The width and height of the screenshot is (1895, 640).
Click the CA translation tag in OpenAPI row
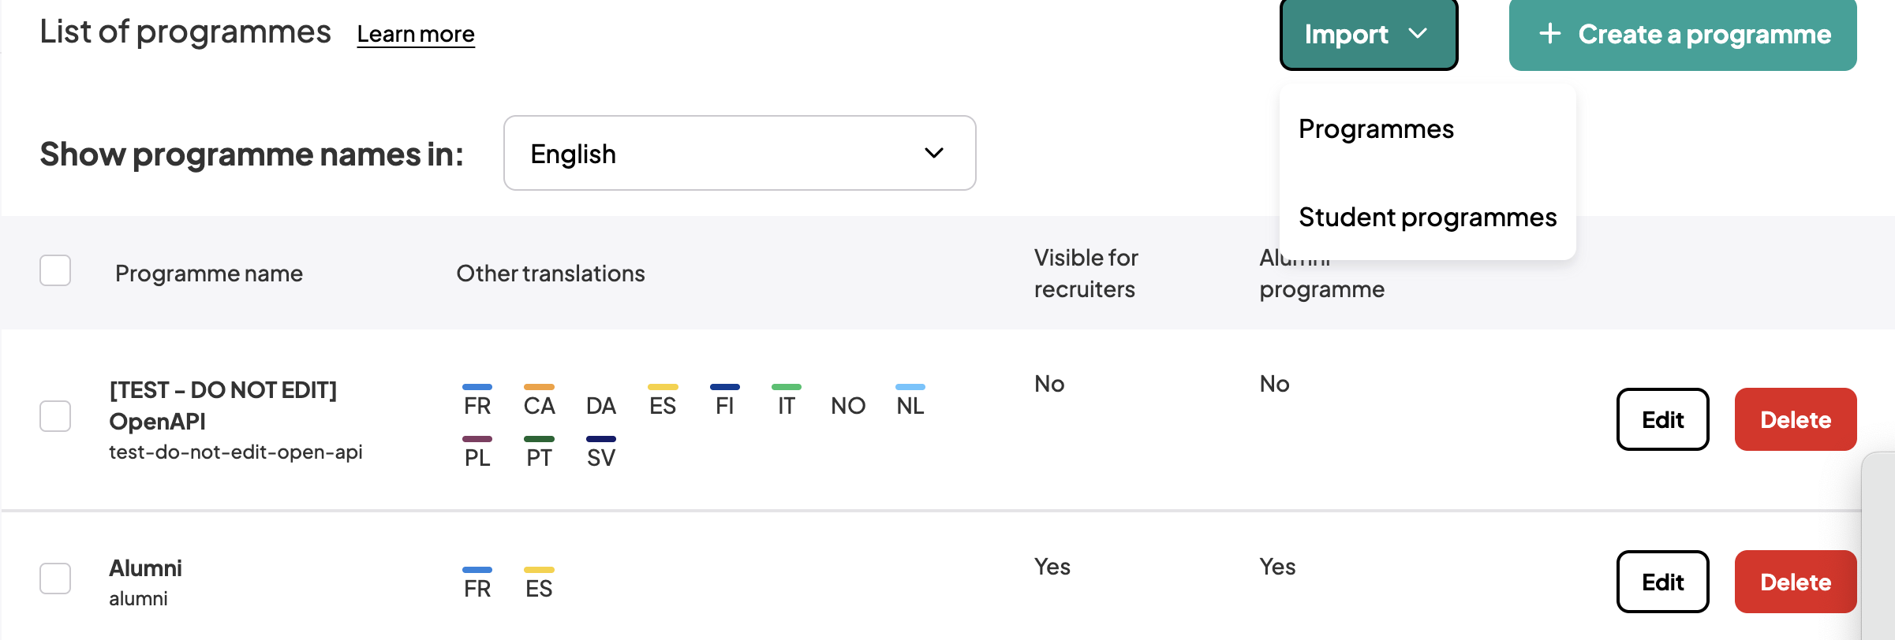539,401
